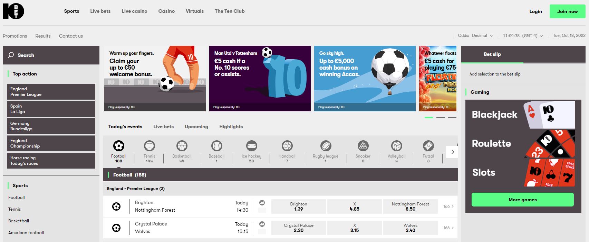This screenshot has width=589, height=242.
Task: Select the Tennis sport icon
Action: click(x=149, y=146)
